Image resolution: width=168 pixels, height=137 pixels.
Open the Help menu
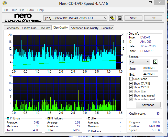coord(40,10)
